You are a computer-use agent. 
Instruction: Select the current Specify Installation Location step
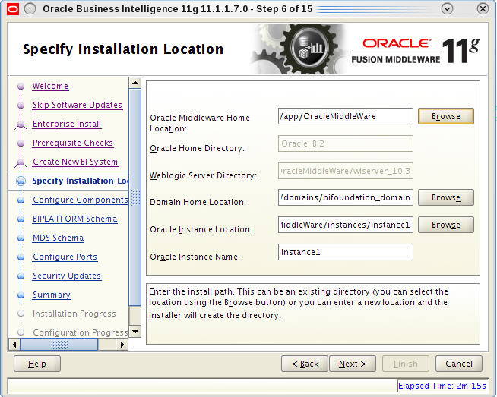(81, 181)
